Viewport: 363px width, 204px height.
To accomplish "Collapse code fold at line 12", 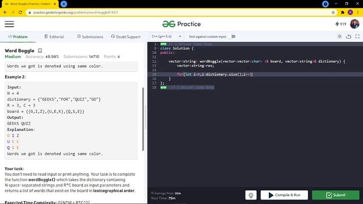I will (158, 62).
